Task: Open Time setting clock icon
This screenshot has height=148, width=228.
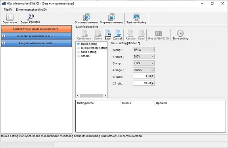Action: [180, 33]
